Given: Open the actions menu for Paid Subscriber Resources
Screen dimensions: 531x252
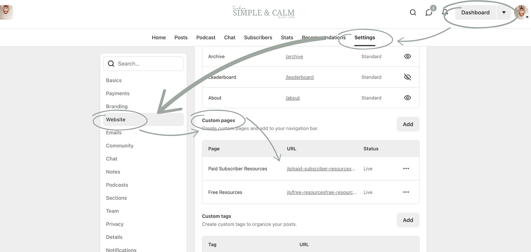Looking at the screenshot, I should (x=406, y=168).
